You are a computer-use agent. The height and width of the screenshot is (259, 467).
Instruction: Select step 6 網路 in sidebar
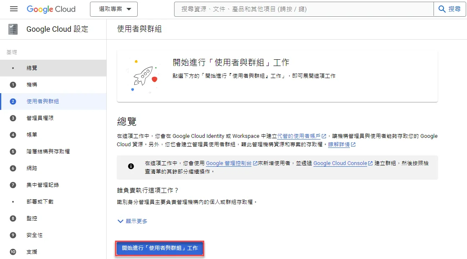tap(53, 168)
